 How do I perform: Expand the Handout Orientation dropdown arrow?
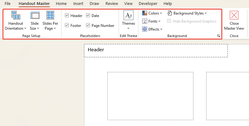coord(25,29)
